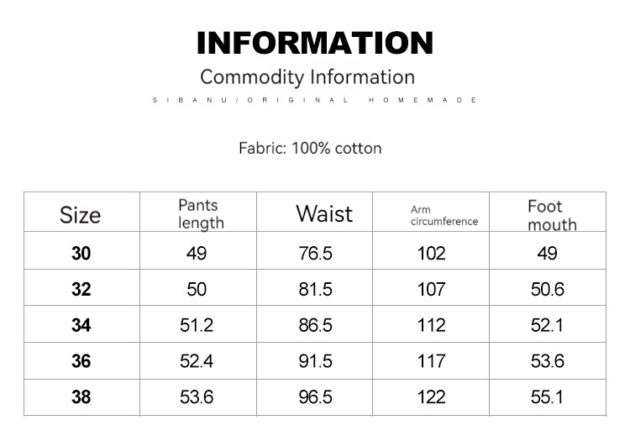Image resolution: width=630 pixels, height=441 pixels.
Task: Select the Waist column header
Action: pyautogui.click(x=324, y=213)
